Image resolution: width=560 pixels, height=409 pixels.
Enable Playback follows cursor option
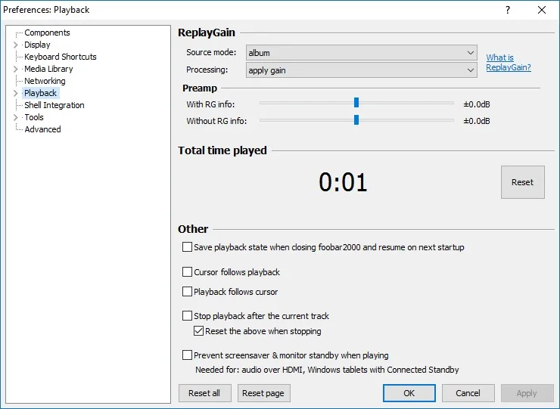tap(187, 292)
